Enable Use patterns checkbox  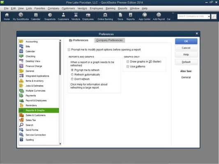[x=128, y=66]
